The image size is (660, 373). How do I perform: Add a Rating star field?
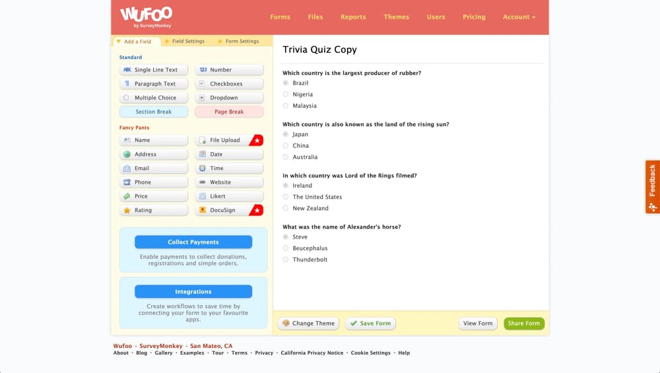tap(154, 210)
